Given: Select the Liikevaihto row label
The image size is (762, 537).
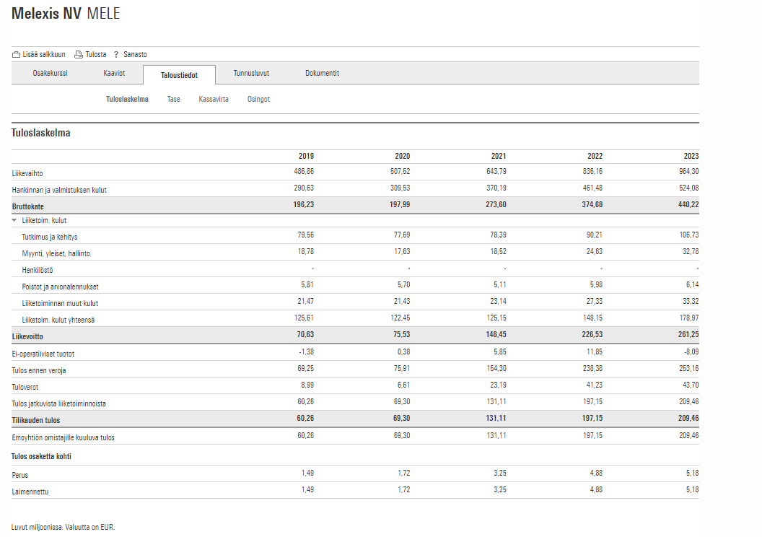Looking at the screenshot, I should point(27,173).
